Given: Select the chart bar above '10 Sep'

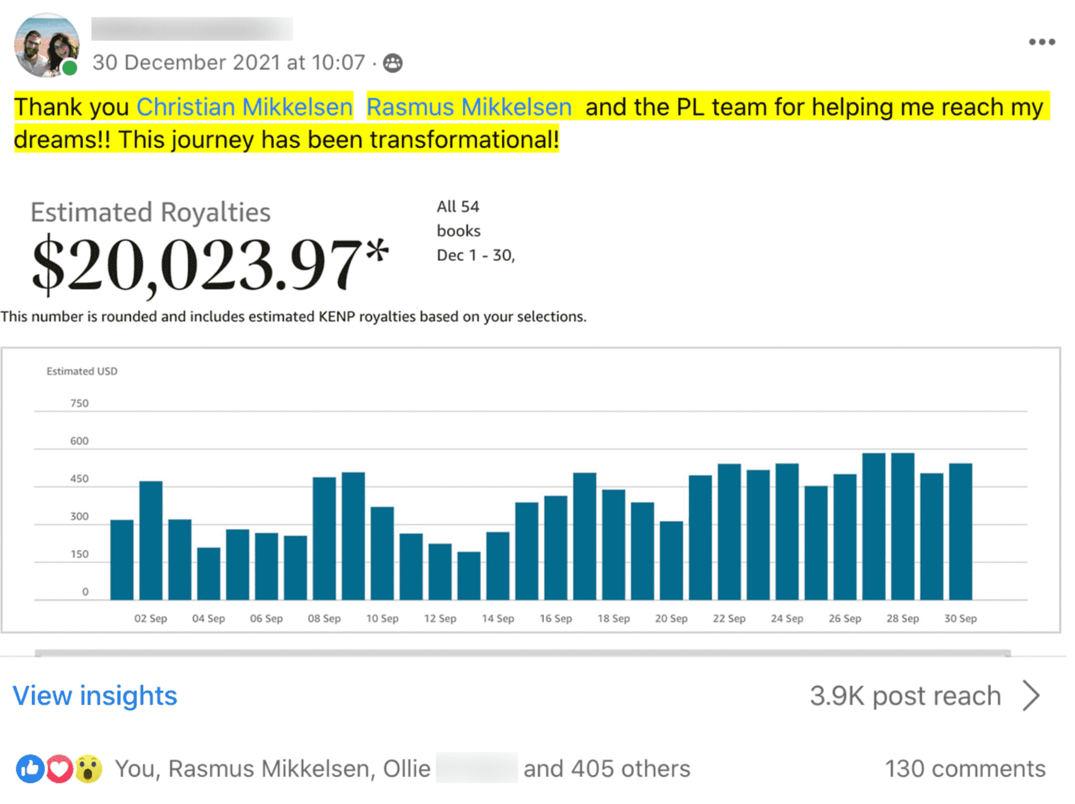Looking at the screenshot, I should pyautogui.click(x=382, y=554).
